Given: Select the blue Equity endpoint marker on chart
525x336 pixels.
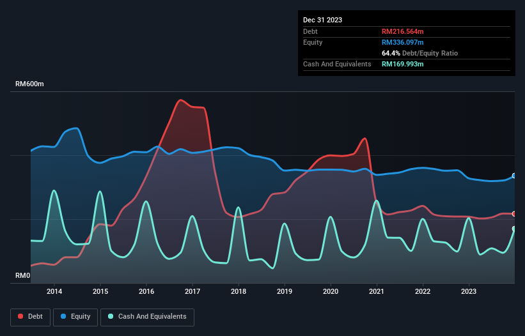Looking at the screenshot, I should (514, 176).
